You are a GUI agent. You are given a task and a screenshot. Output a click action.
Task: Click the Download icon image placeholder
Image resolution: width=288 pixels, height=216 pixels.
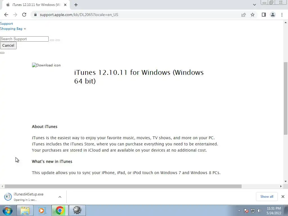[46, 65]
